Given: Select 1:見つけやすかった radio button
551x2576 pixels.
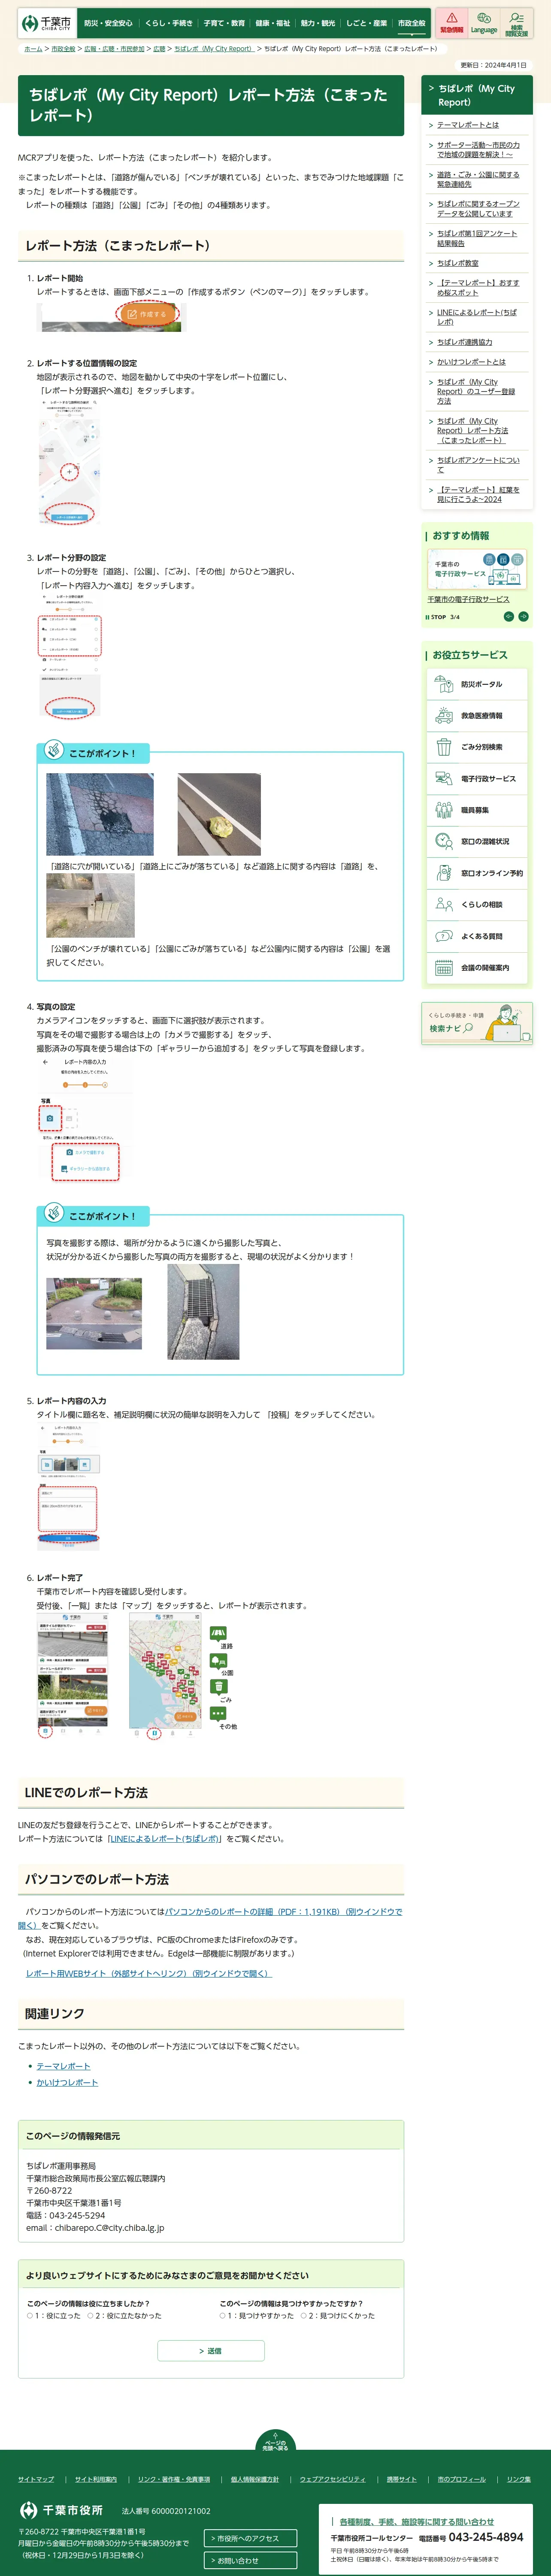Looking at the screenshot, I should (x=223, y=2315).
